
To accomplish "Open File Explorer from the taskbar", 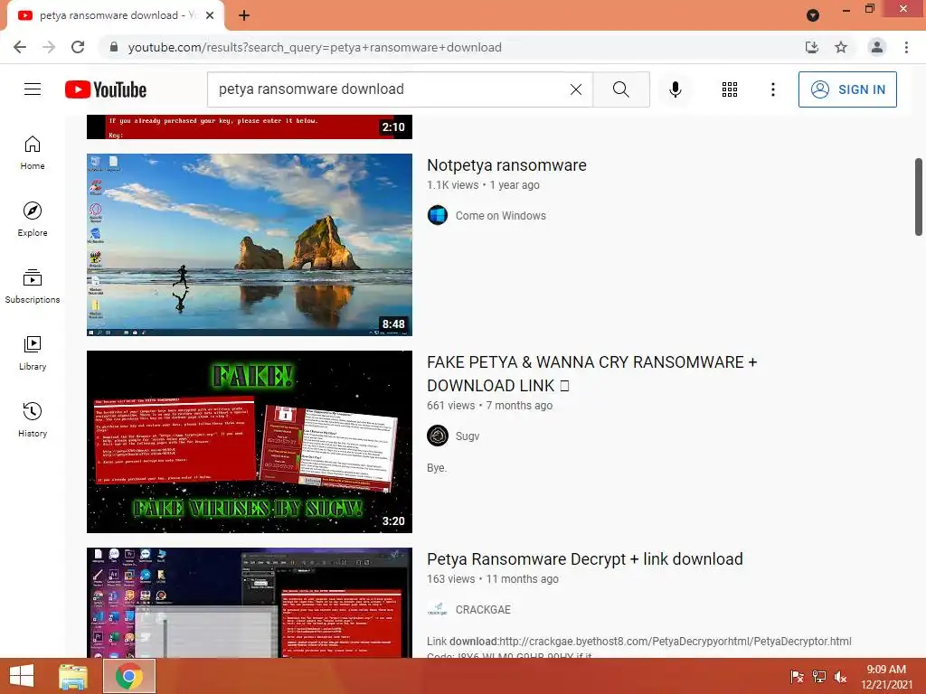I will click(73, 676).
